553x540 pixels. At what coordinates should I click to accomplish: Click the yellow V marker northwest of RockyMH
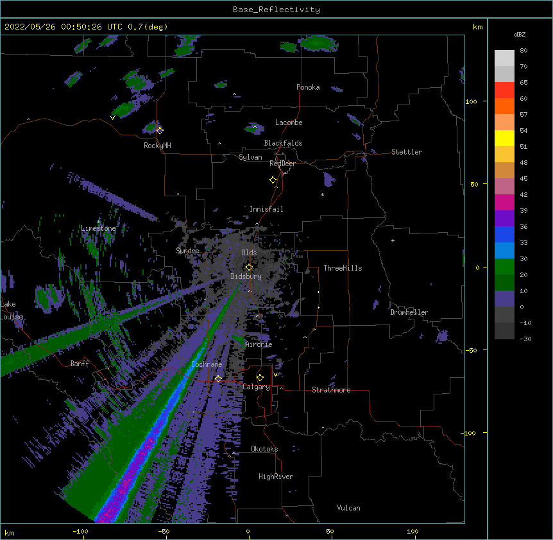112,118
